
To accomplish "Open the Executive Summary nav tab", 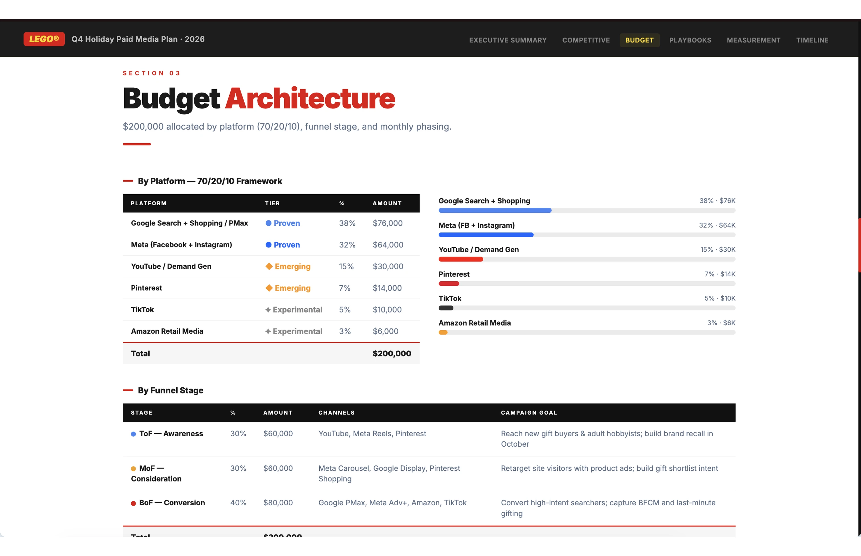I will pyautogui.click(x=507, y=40).
